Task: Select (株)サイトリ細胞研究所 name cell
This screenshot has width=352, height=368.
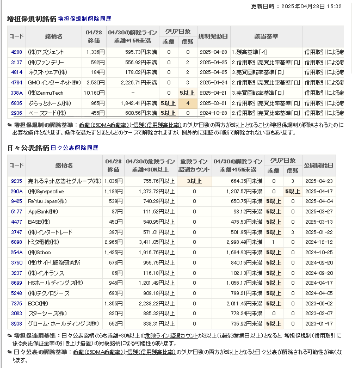Action: [64, 263]
